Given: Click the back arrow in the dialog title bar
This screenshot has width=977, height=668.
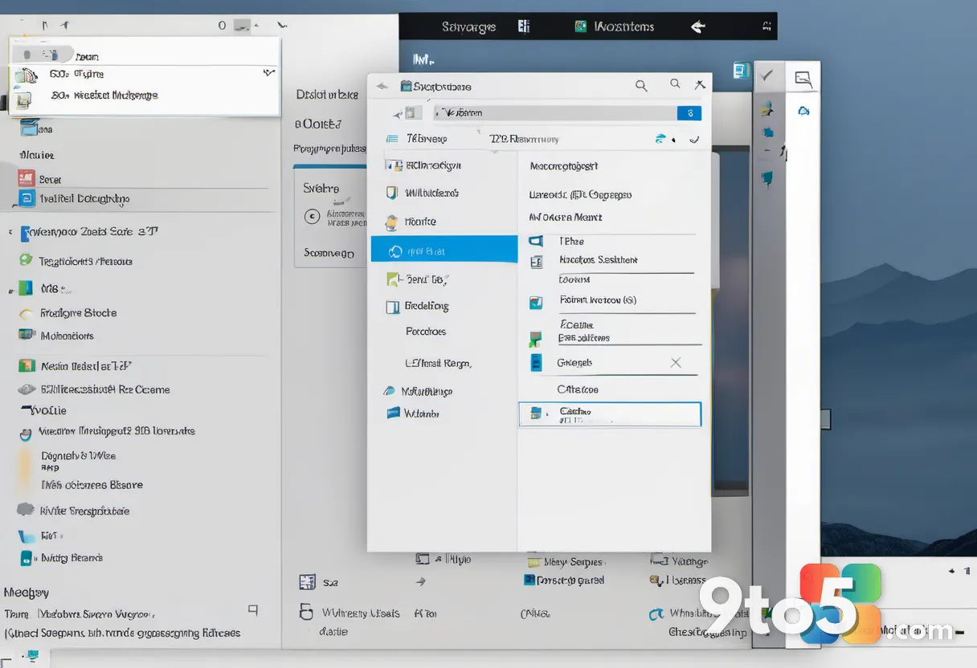Looking at the screenshot, I should tap(382, 86).
